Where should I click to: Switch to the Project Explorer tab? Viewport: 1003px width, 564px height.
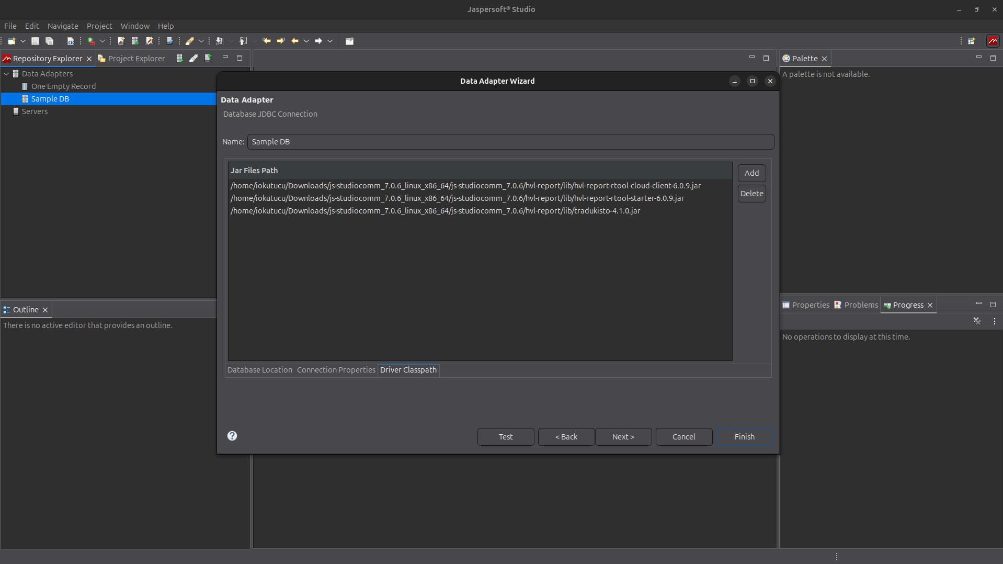coord(132,59)
